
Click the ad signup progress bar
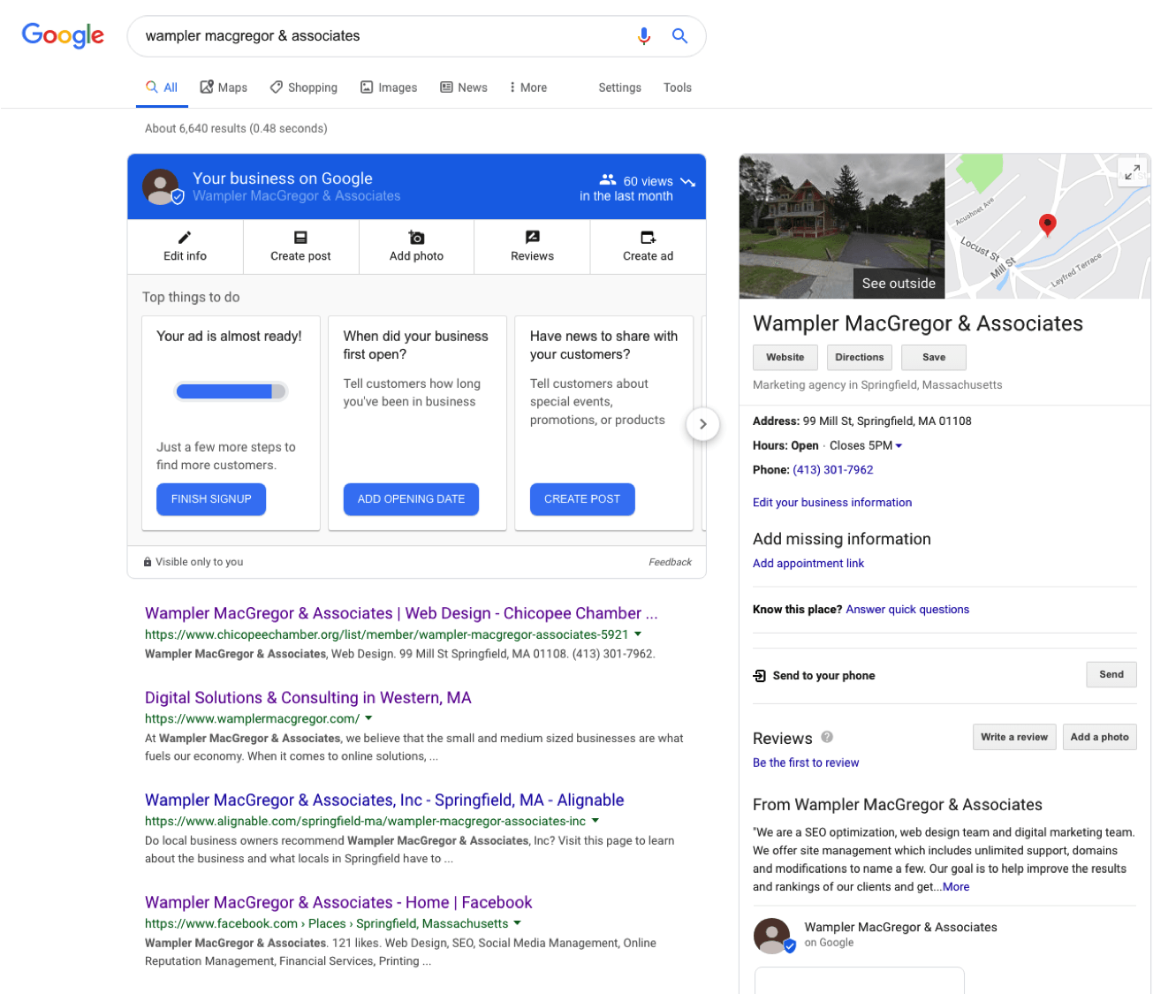click(x=231, y=391)
